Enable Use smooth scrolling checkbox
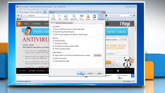165x93 pixels. 53,43
